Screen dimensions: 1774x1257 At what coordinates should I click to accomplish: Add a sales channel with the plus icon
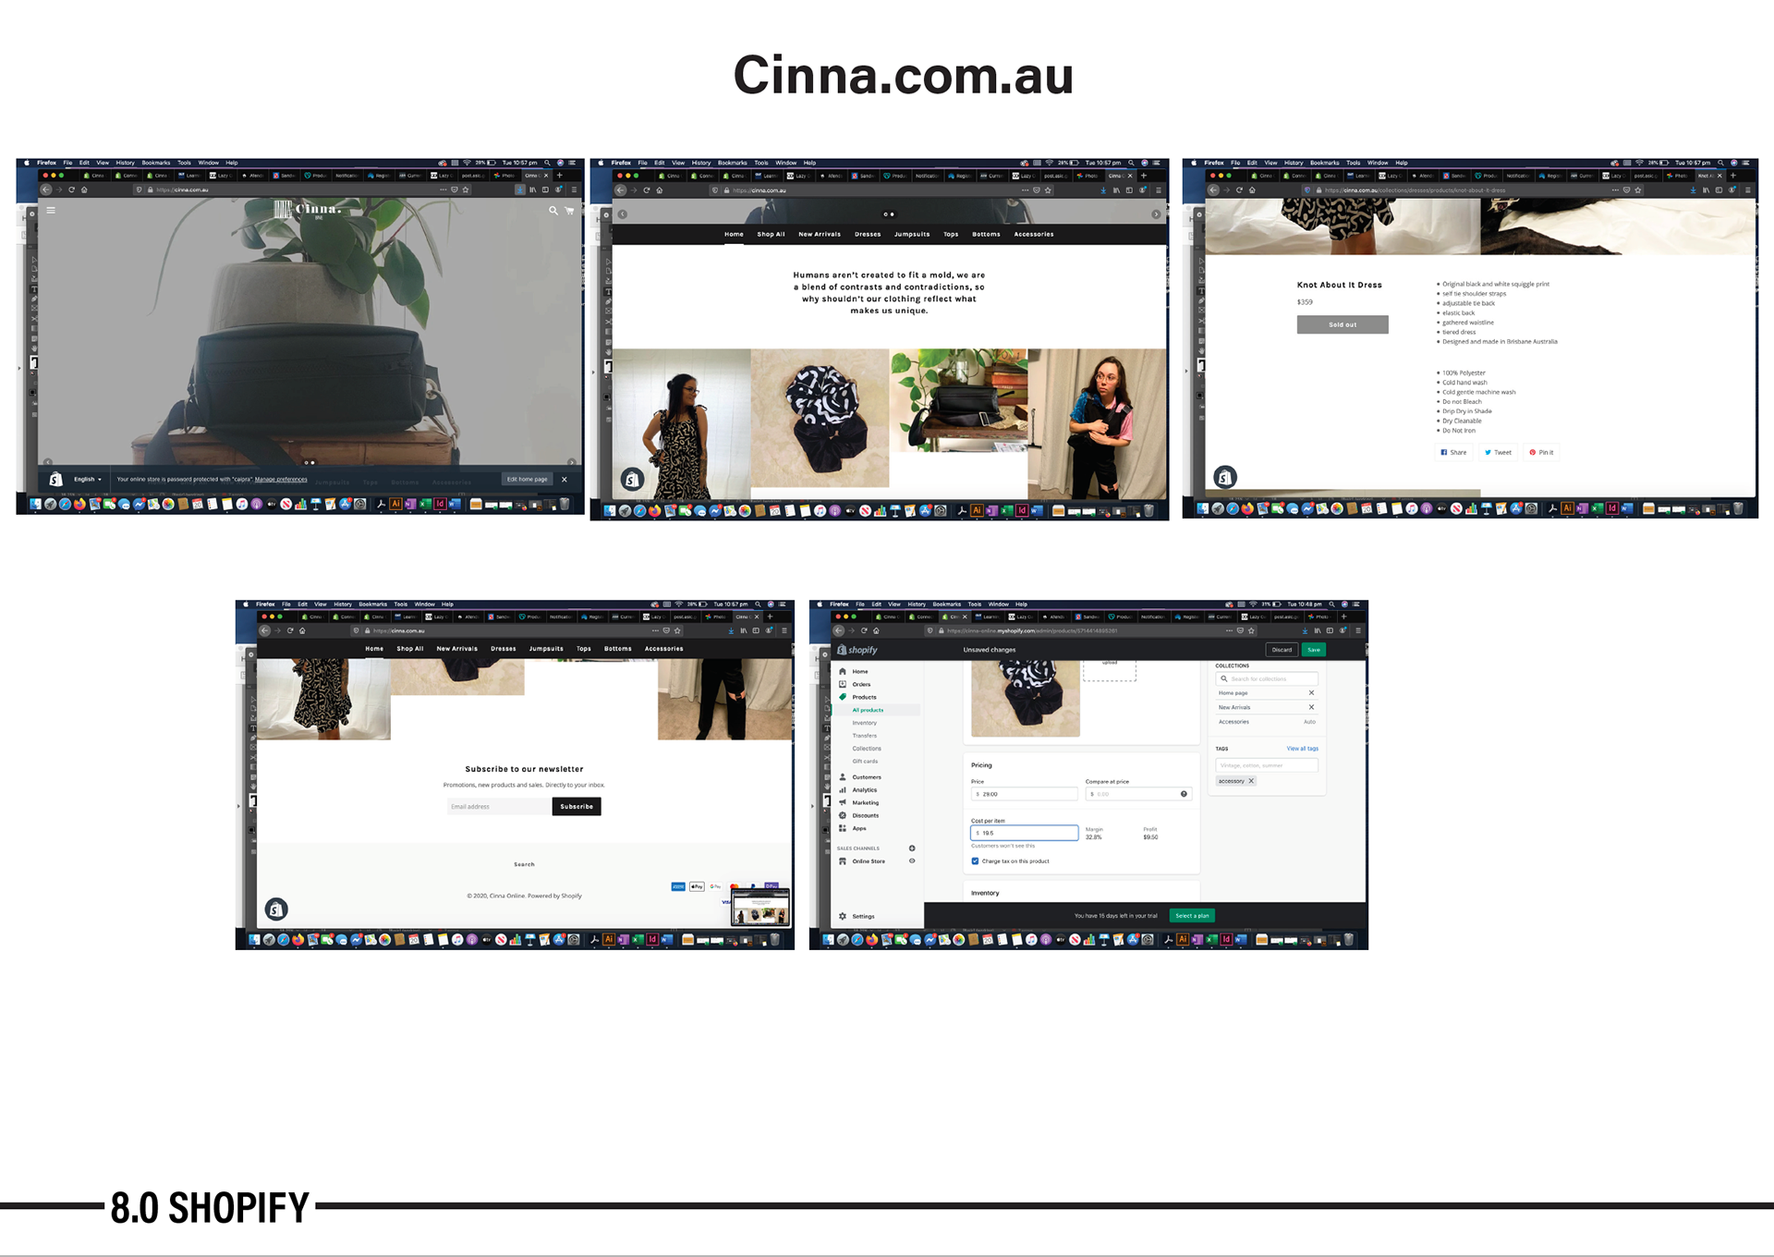click(912, 848)
